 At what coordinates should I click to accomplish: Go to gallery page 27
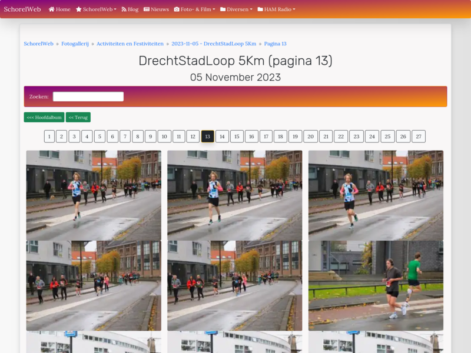[419, 136]
